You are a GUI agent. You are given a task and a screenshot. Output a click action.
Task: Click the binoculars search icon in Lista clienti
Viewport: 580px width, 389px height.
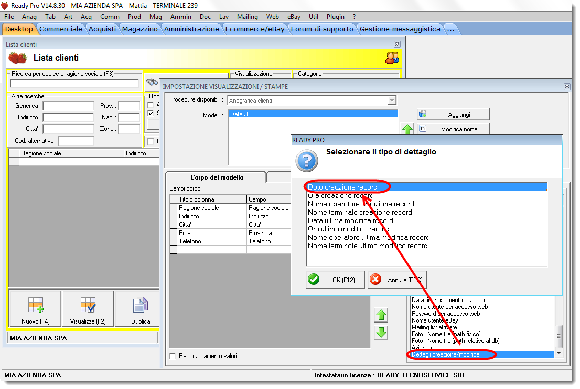tap(152, 82)
